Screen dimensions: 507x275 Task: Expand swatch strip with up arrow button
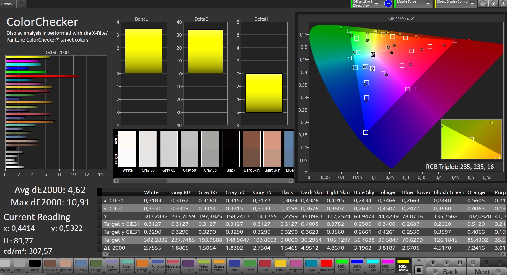[418, 261]
